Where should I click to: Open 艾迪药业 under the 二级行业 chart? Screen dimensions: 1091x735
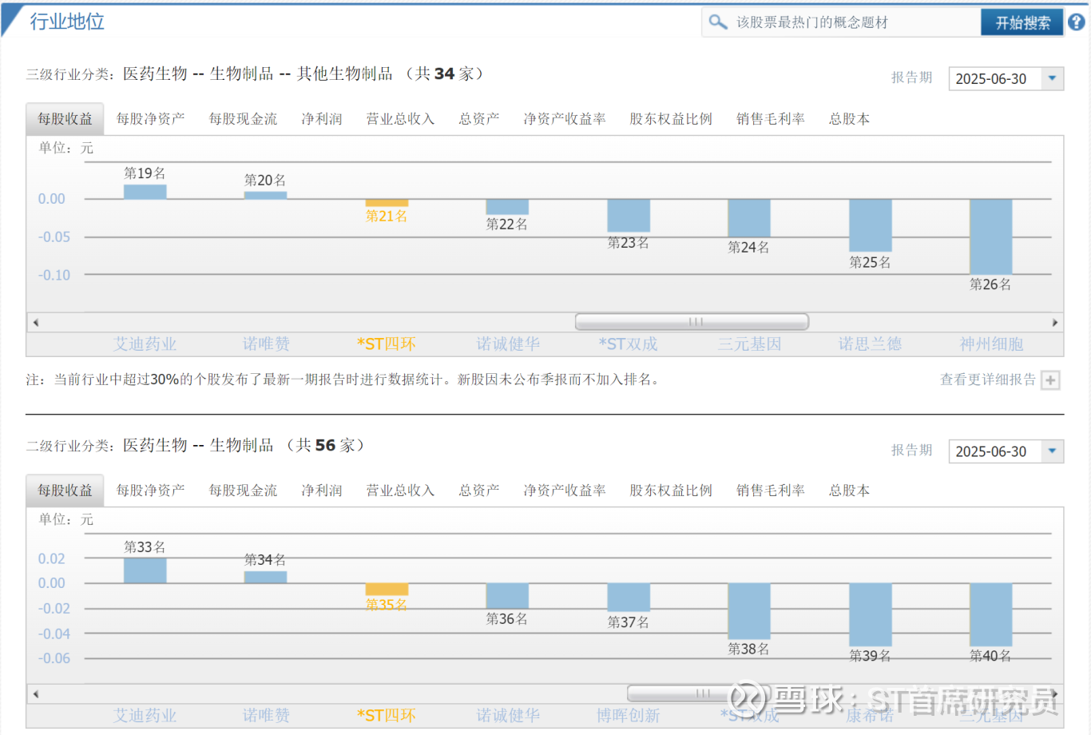(x=145, y=716)
